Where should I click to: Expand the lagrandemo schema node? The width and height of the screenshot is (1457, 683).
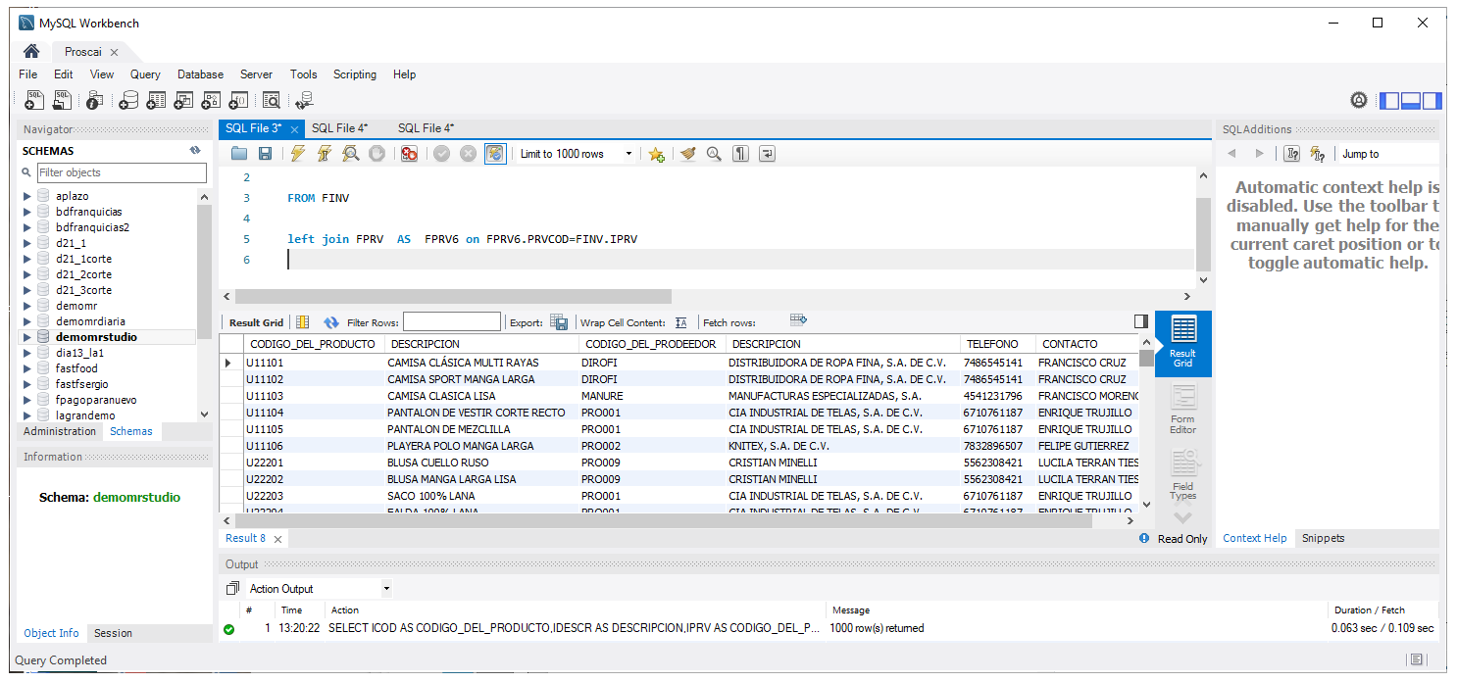coord(27,415)
